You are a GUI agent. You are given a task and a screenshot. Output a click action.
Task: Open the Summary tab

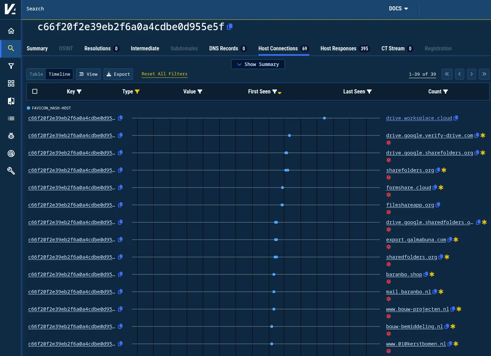[37, 49]
